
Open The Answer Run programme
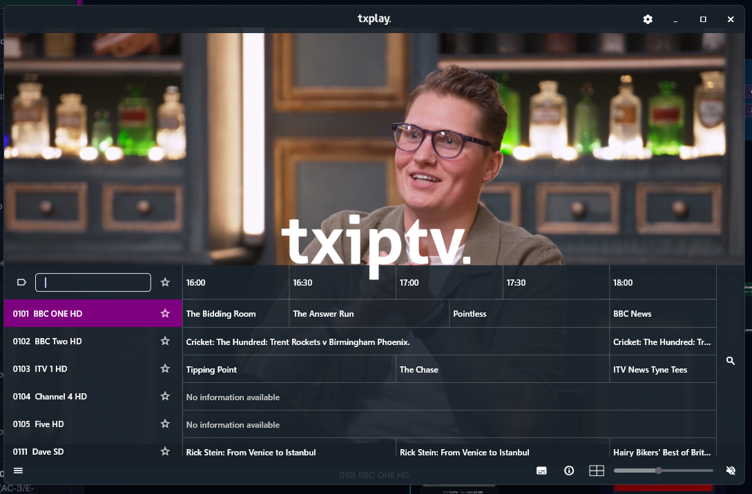click(x=369, y=314)
